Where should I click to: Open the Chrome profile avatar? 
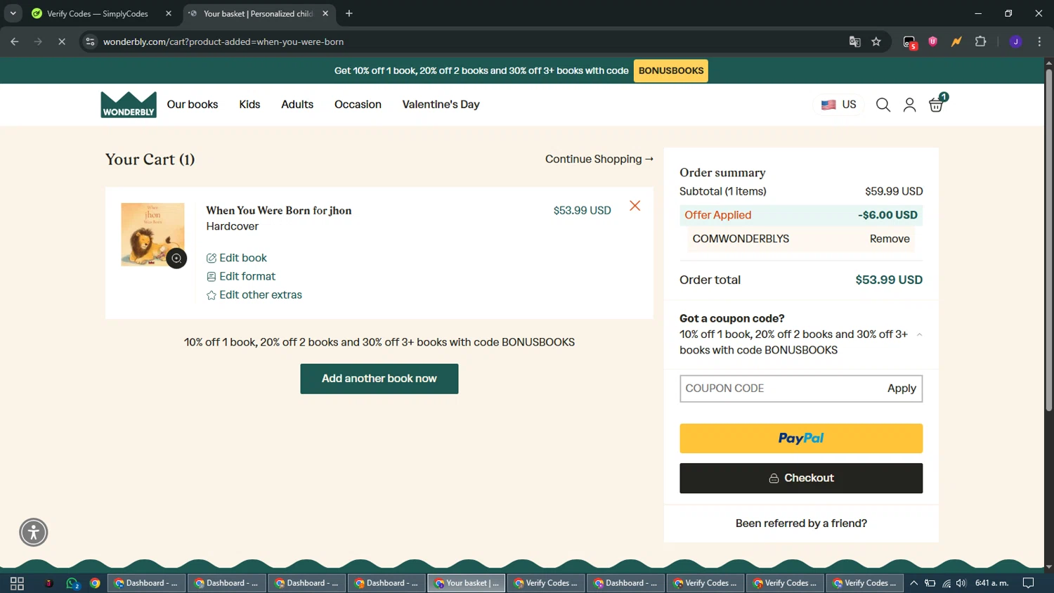click(x=1015, y=41)
